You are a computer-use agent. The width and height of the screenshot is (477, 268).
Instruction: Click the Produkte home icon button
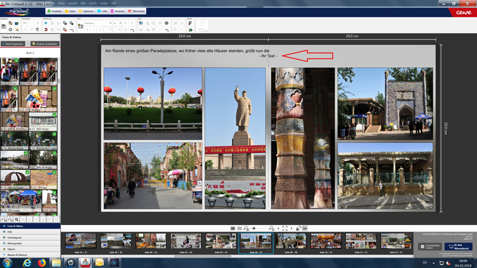[x=54, y=11]
